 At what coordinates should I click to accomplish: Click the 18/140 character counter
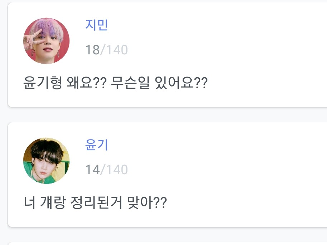pyautogui.click(x=106, y=50)
